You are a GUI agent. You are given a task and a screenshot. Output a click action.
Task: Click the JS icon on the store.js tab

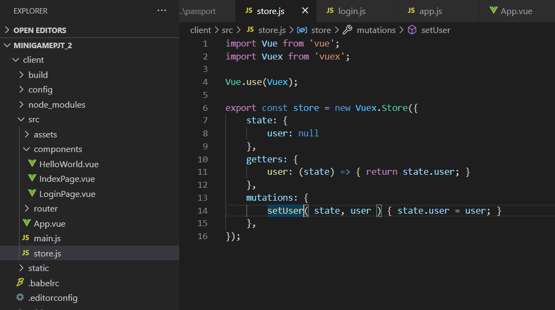249,11
